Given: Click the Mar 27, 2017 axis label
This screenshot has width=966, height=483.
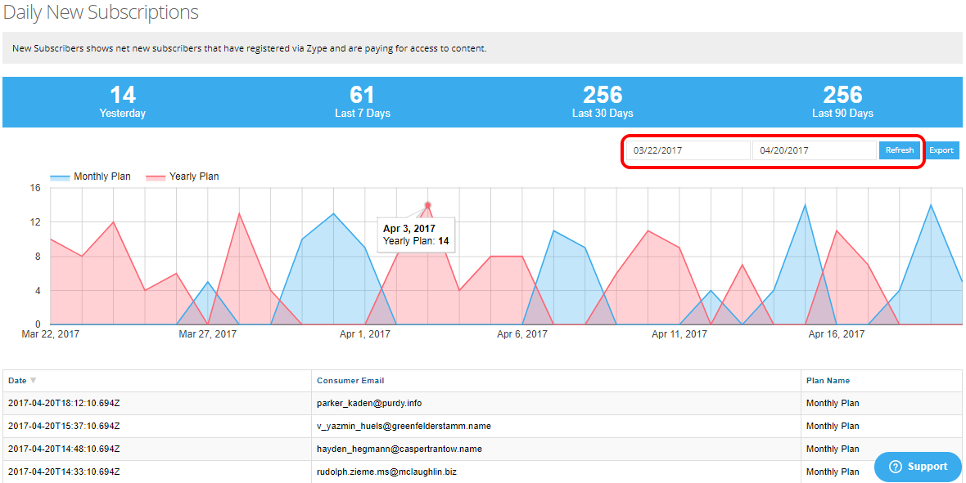Looking at the screenshot, I should [208, 334].
